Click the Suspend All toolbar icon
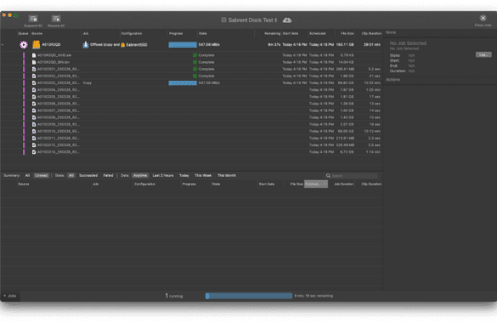Viewport: 497px width, 323px height. pos(33,19)
